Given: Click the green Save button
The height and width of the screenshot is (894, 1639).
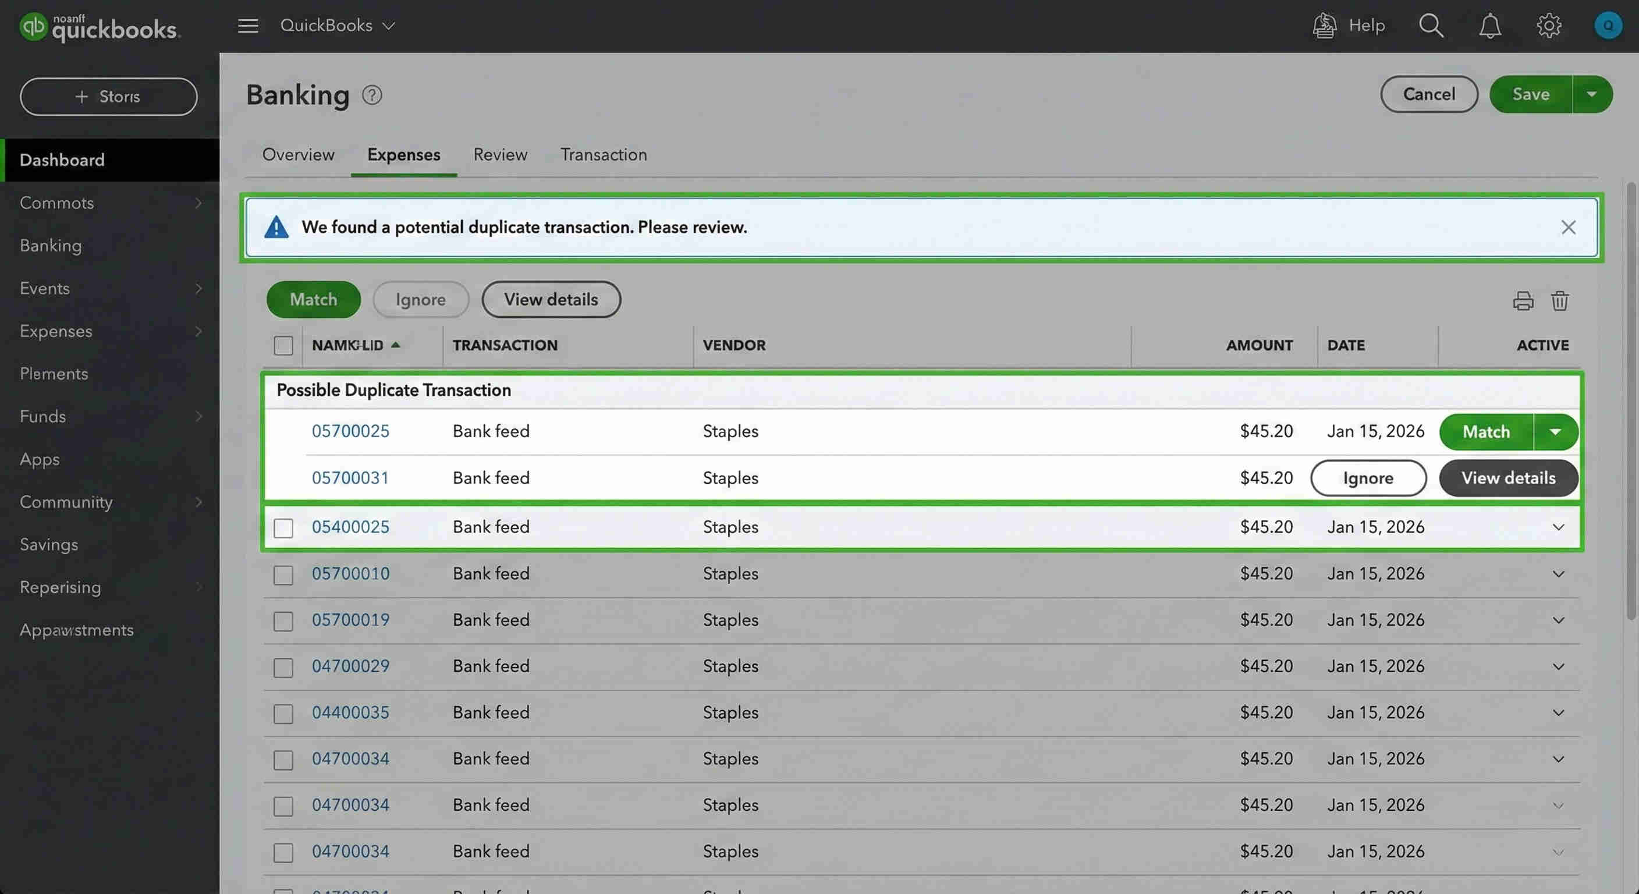Looking at the screenshot, I should (1530, 94).
